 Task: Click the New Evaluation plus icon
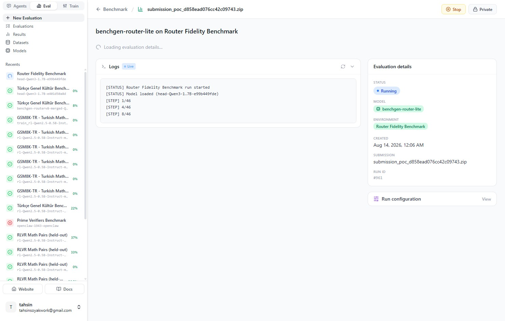(8, 18)
